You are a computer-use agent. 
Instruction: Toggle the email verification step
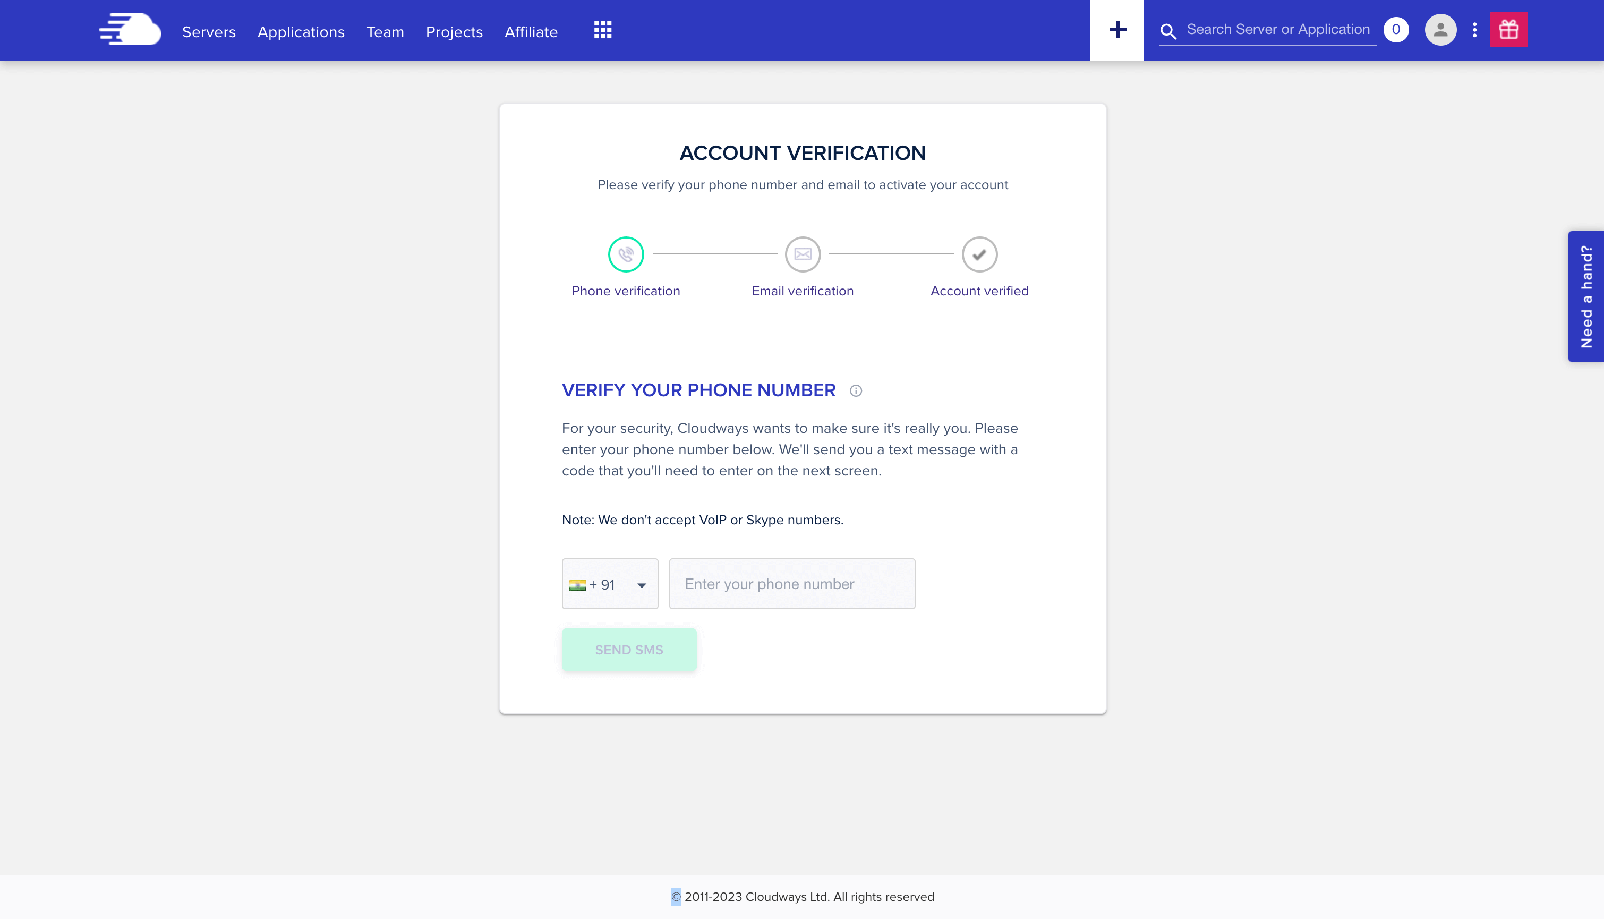pyautogui.click(x=802, y=254)
